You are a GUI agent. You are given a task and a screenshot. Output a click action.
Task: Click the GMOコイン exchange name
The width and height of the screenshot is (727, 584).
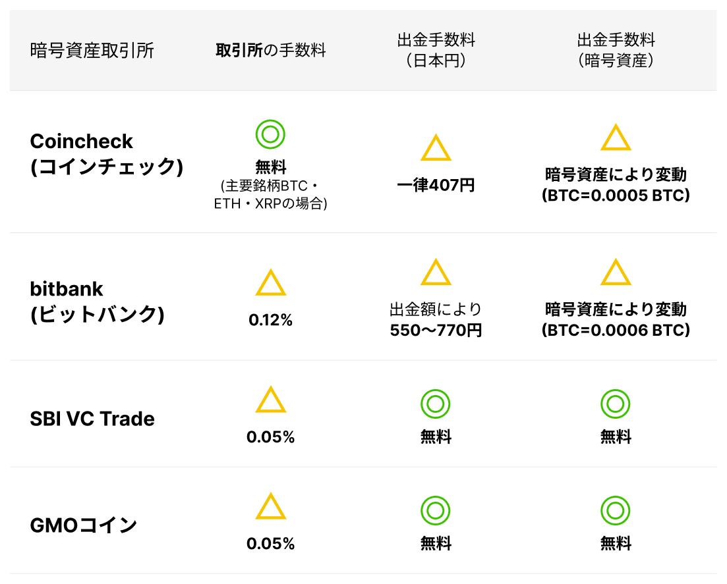click(x=84, y=525)
